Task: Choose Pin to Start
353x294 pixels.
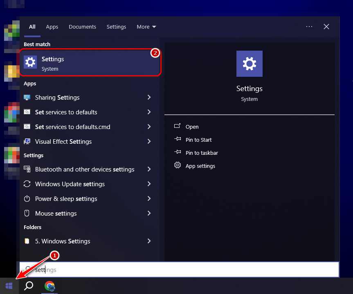Action: 198,140
